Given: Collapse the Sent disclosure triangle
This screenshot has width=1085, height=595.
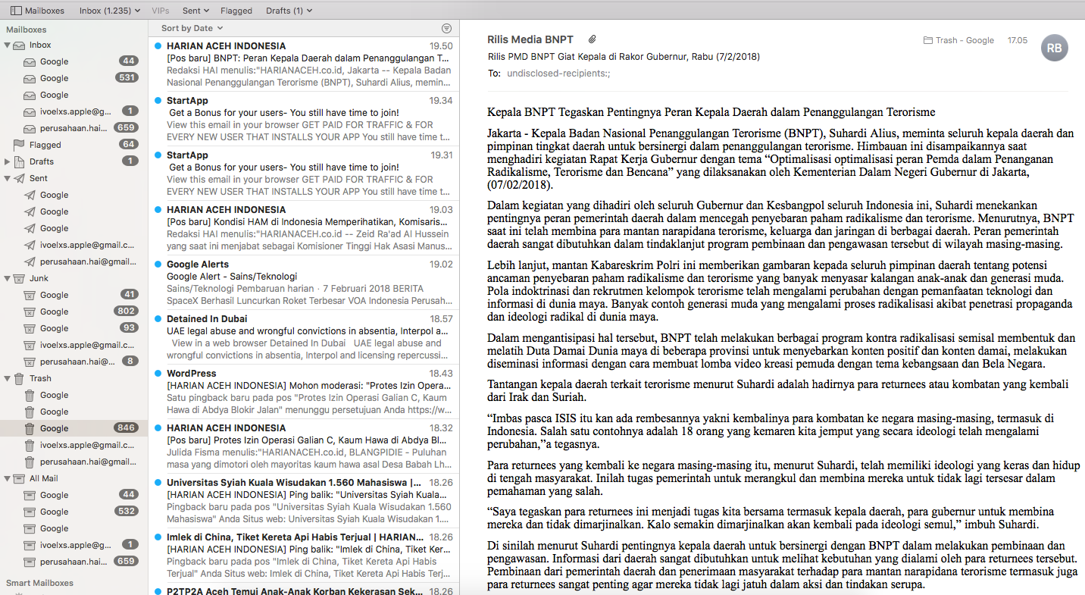Looking at the screenshot, I should 7,179.
